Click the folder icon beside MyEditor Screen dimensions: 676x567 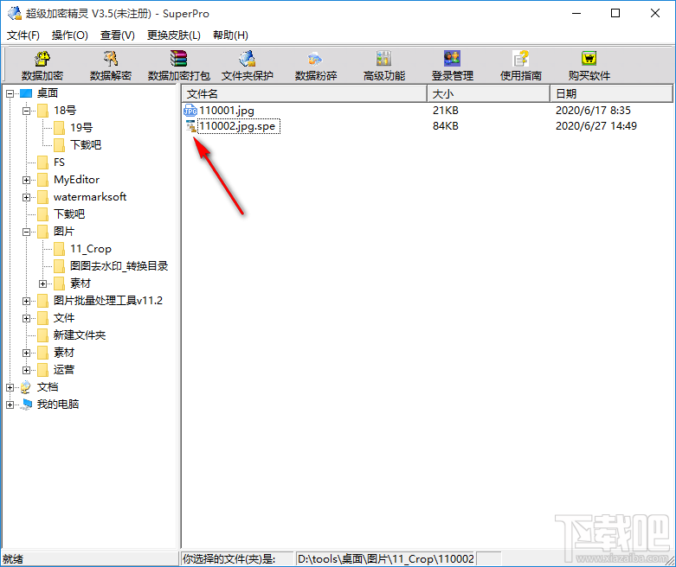[x=42, y=180]
